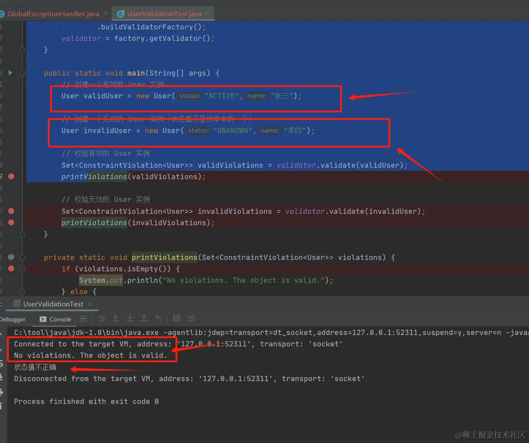Screen dimensions: 529x443
Task: Click Step Over debugger icon
Action: [101, 318]
